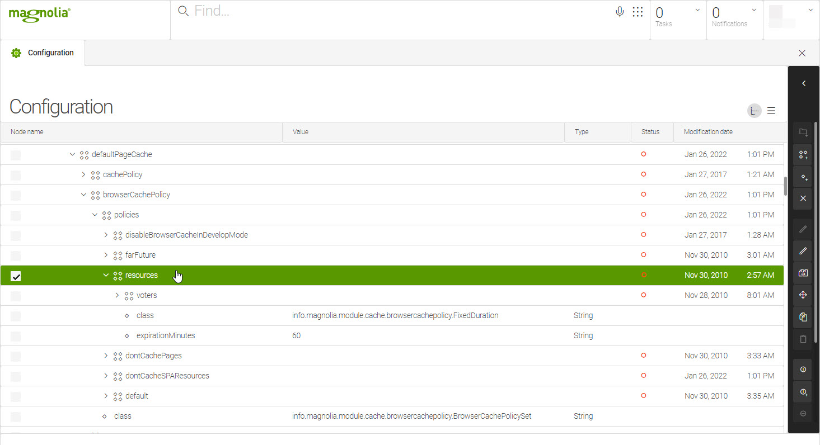Uncheck the resources row checkbox

click(x=16, y=276)
